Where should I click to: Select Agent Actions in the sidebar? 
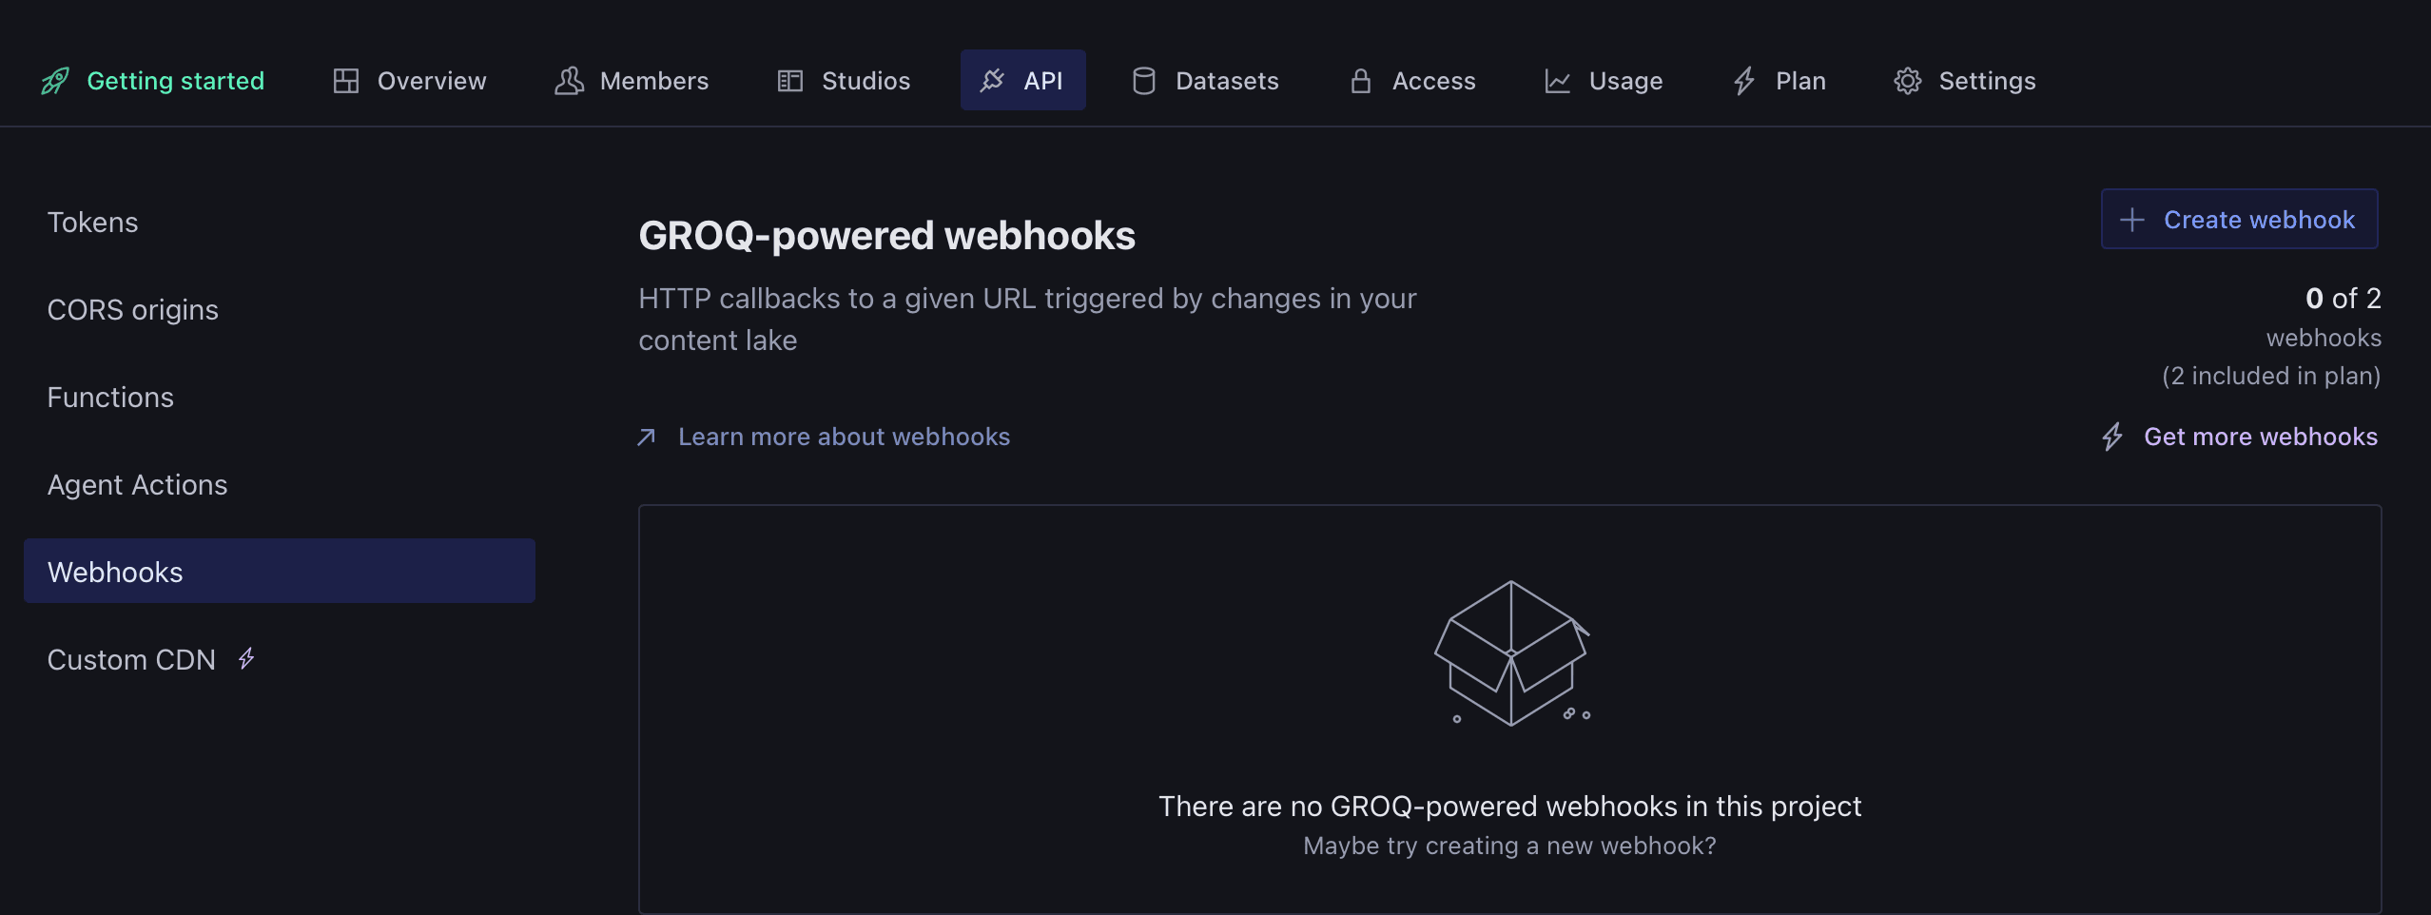(138, 485)
